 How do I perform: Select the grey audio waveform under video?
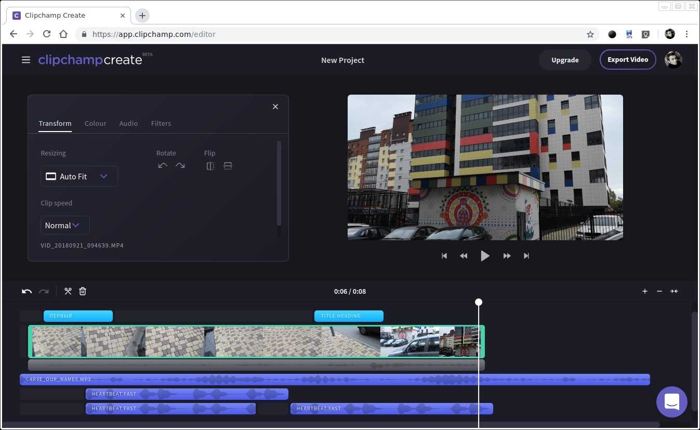[x=256, y=365]
